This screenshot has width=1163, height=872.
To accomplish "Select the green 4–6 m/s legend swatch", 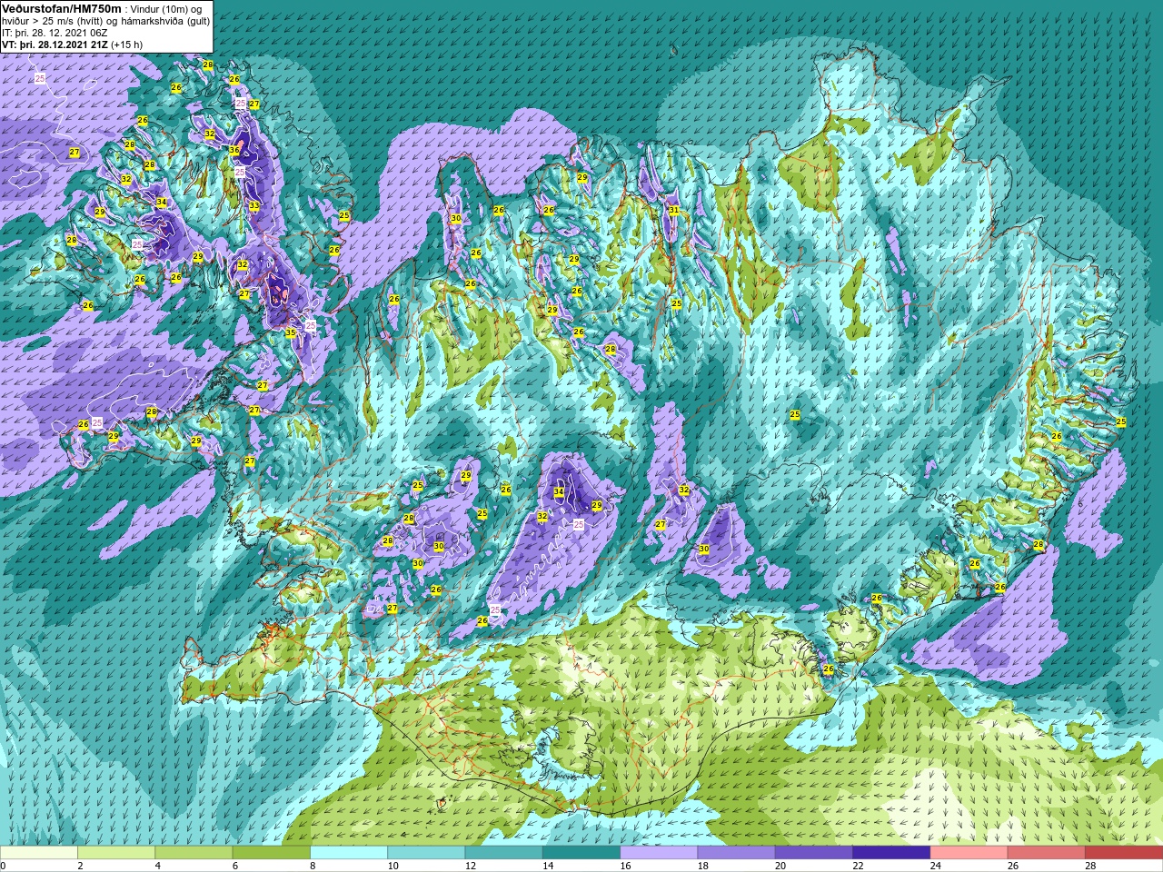I will point(194,852).
